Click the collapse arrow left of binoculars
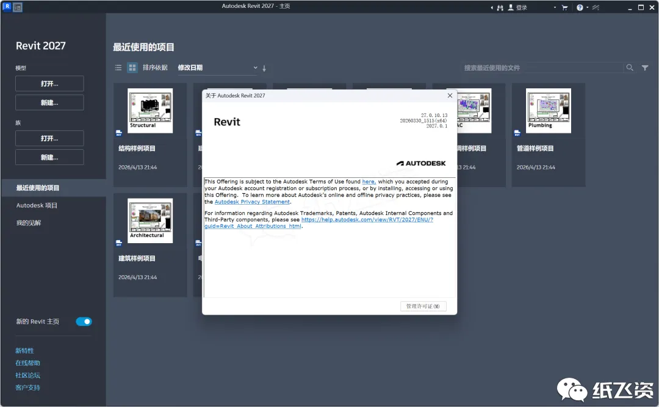The width and height of the screenshot is (659, 407). [492, 7]
